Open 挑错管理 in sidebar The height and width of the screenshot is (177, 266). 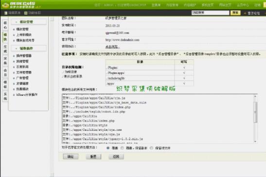point(22,61)
